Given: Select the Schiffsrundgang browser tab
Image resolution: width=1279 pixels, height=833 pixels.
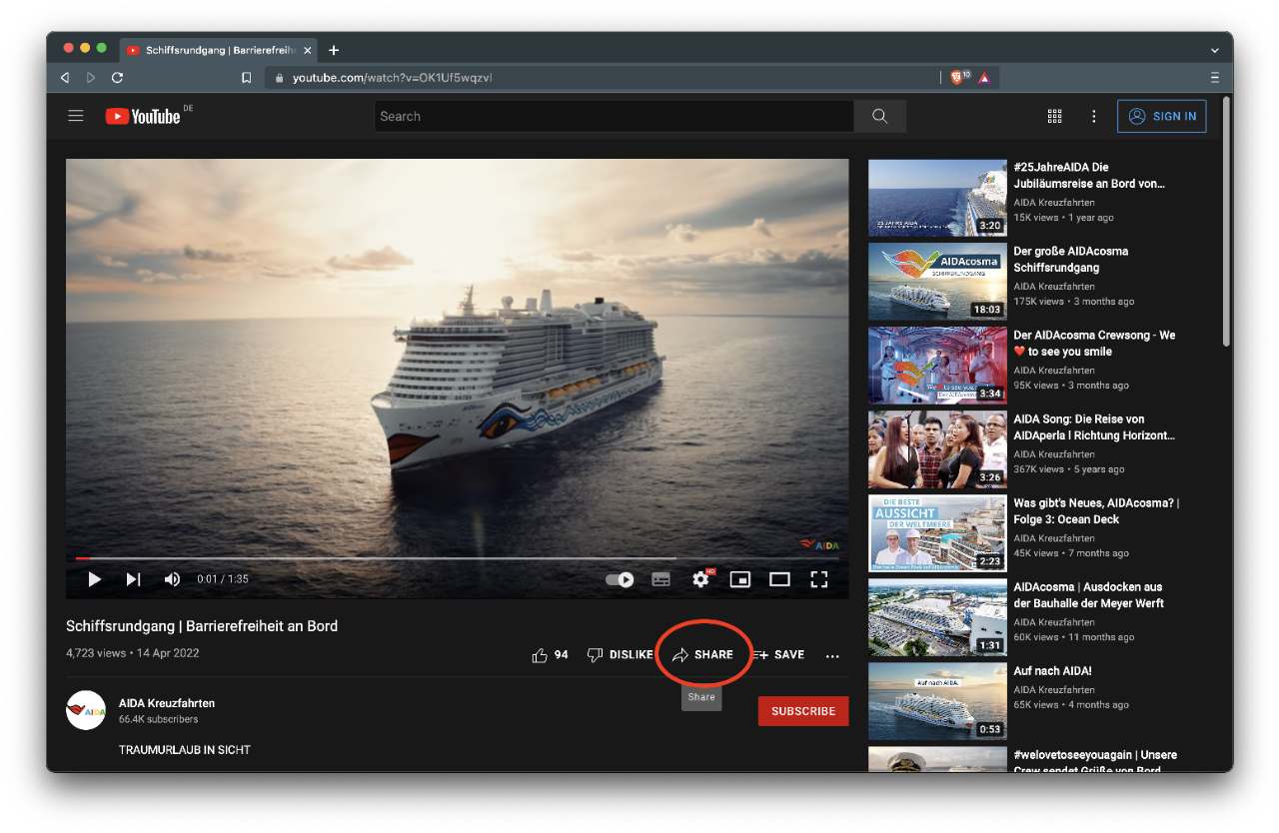Looking at the screenshot, I should (215, 50).
